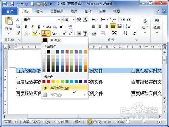Select the Format Painter brush

pyautogui.click(x=18, y=33)
